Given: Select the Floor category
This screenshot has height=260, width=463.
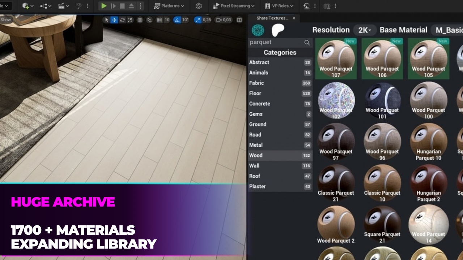Looking at the screenshot, I should tap(280, 93).
